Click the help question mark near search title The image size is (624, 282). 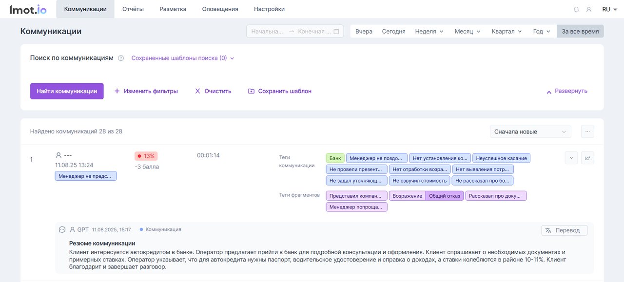pyautogui.click(x=121, y=58)
